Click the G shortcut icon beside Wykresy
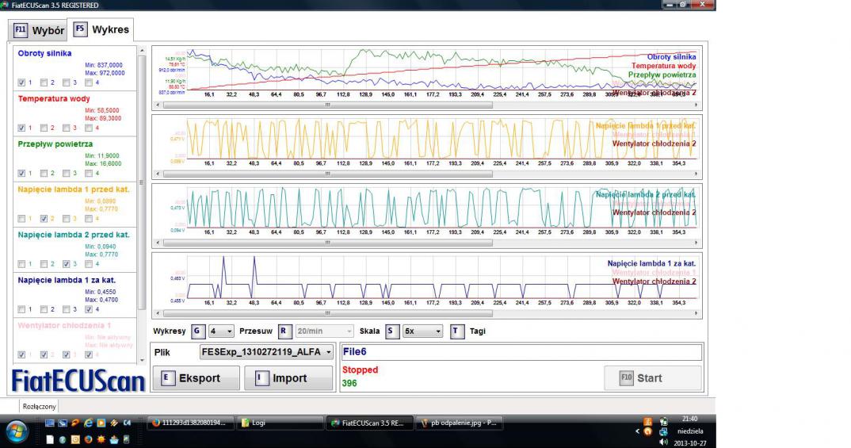 point(197,331)
